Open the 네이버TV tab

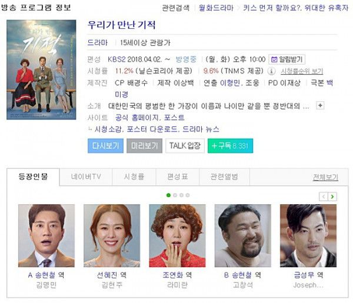coord(86,177)
